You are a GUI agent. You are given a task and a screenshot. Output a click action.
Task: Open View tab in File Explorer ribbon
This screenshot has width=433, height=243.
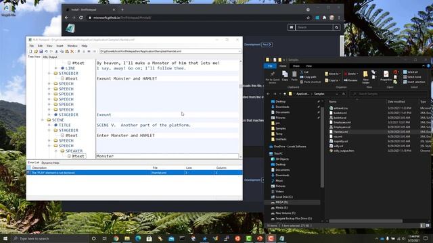(x=309, y=66)
